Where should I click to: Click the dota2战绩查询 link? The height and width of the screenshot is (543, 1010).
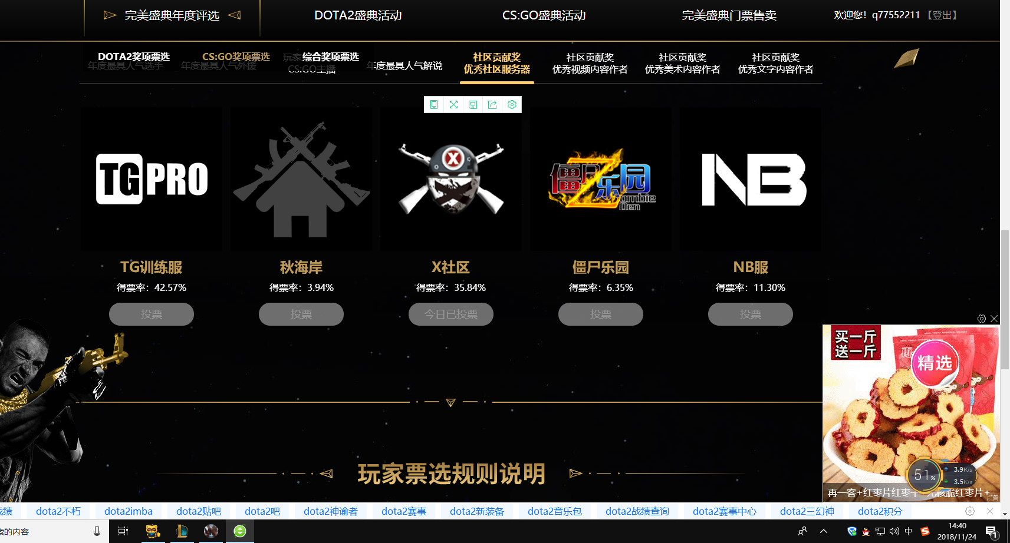coord(637,511)
